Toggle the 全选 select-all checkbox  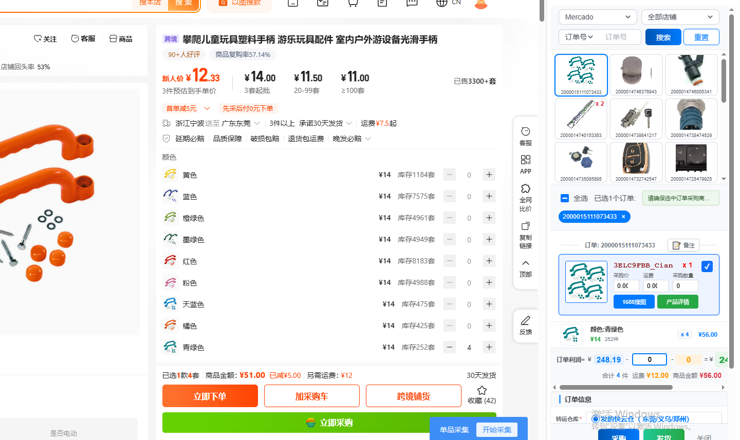(x=565, y=198)
